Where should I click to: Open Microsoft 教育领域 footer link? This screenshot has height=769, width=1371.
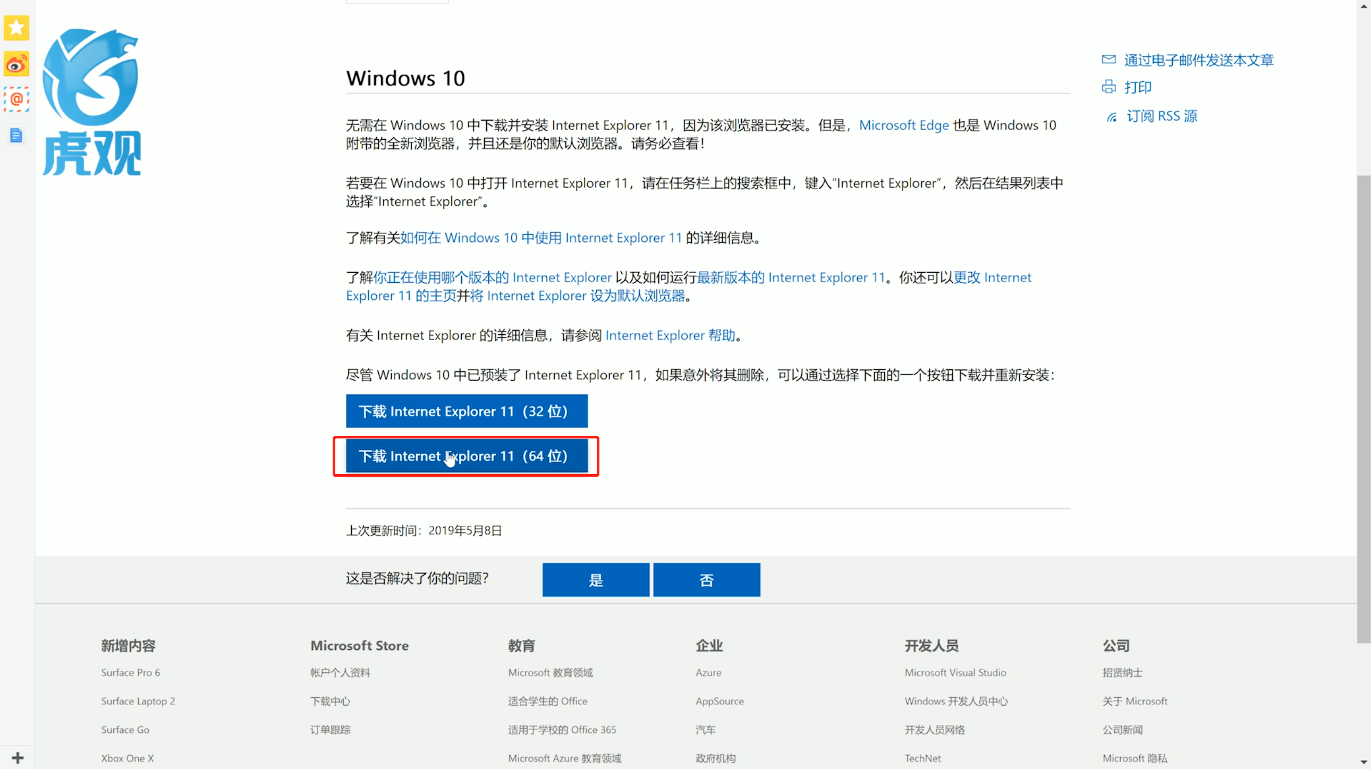(551, 672)
